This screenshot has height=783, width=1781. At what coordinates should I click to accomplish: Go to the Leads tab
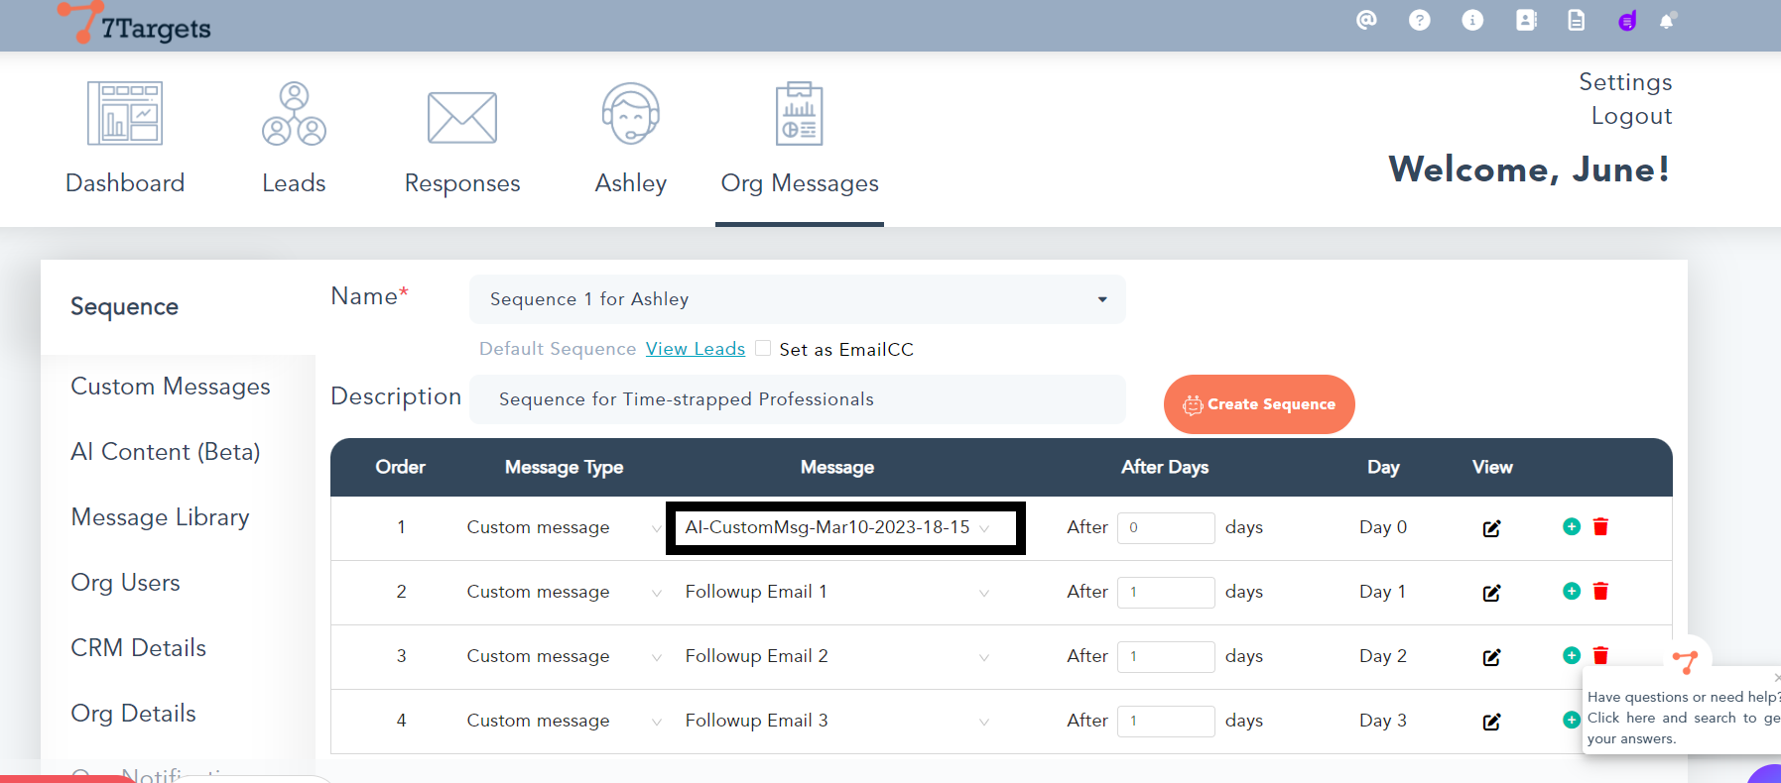[x=294, y=139]
